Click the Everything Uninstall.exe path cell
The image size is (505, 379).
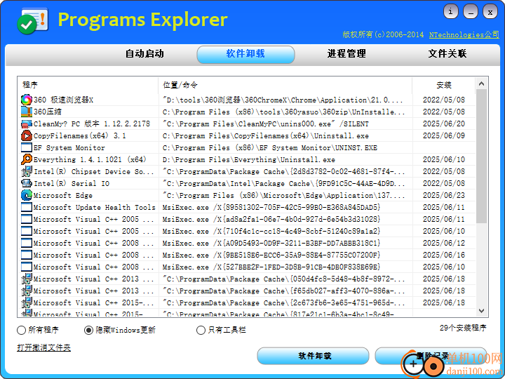(248, 159)
